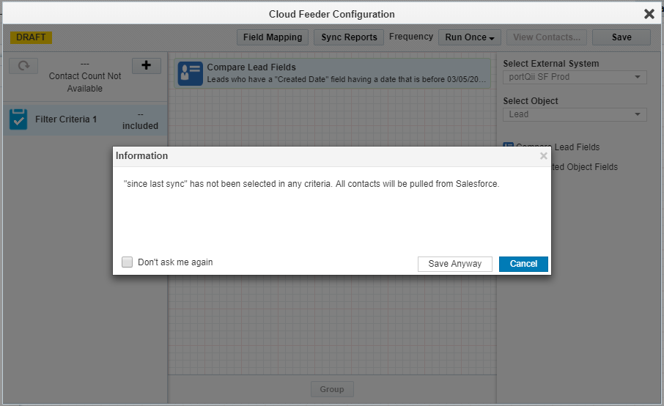Select Compare Lead Fields icon in right panel
Image resolution: width=664 pixels, height=406 pixels.
pyautogui.click(x=509, y=147)
